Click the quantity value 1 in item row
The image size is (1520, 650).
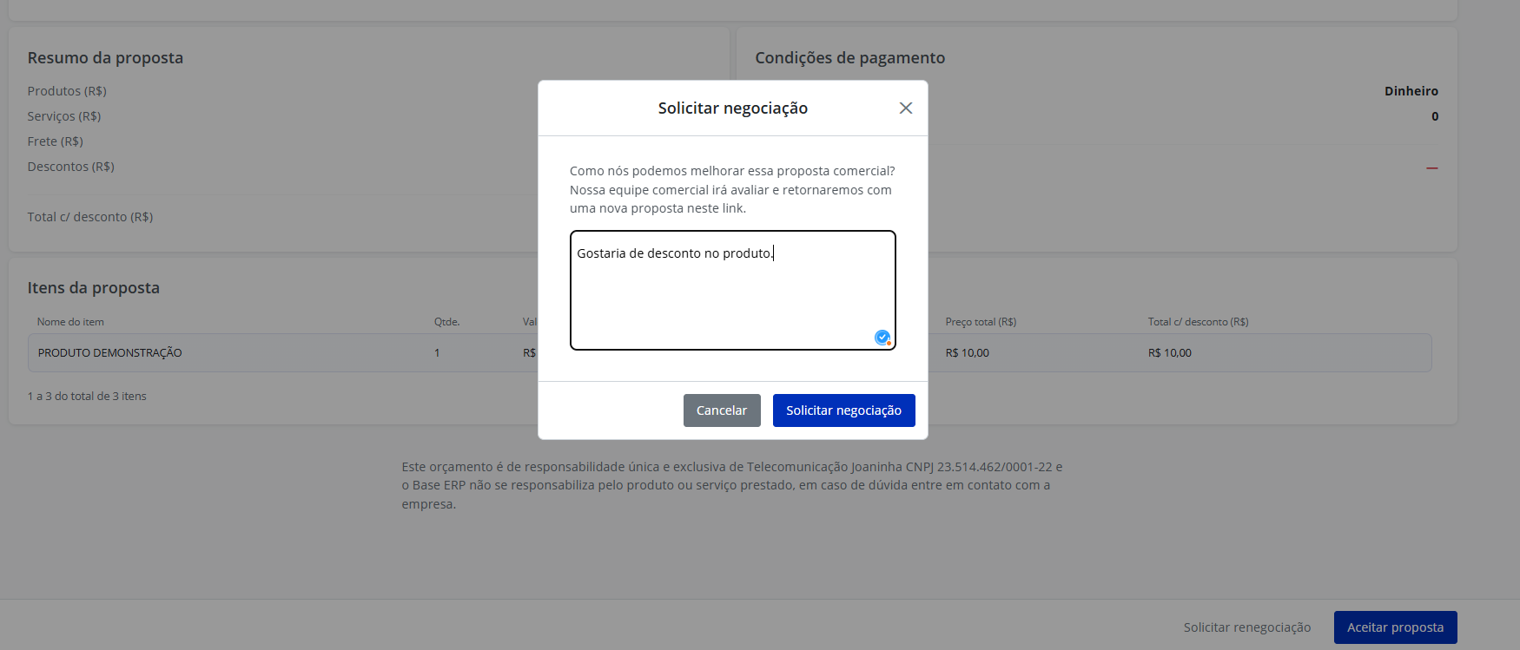click(437, 353)
